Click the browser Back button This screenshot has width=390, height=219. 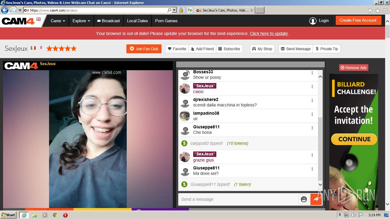[5, 10]
